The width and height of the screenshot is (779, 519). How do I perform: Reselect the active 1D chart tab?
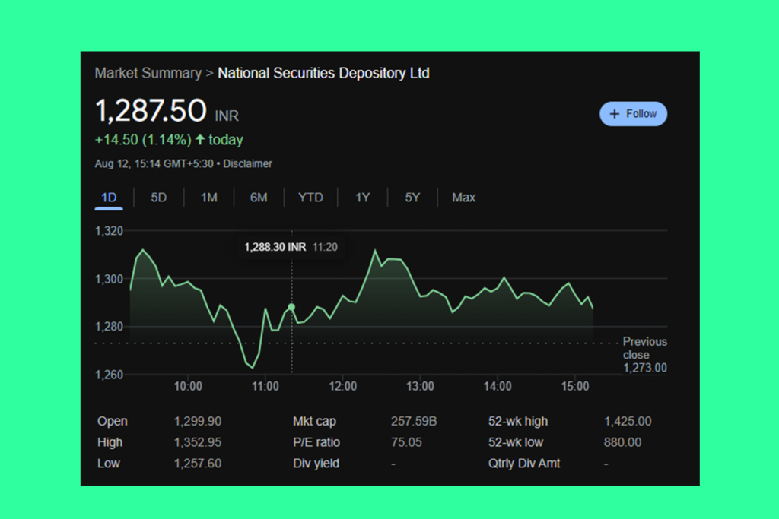click(108, 197)
